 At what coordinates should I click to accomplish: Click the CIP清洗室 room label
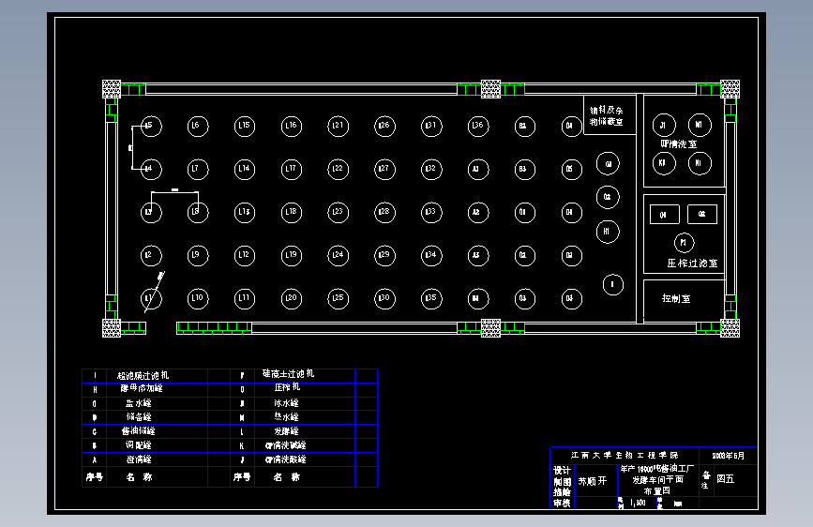[x=679, y=144]
